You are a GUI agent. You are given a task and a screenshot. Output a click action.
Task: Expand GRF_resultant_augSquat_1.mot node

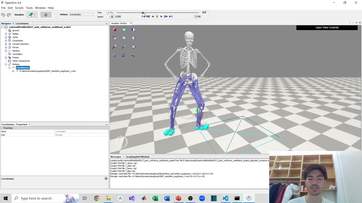pyautogui.click(x=13, y=71)
